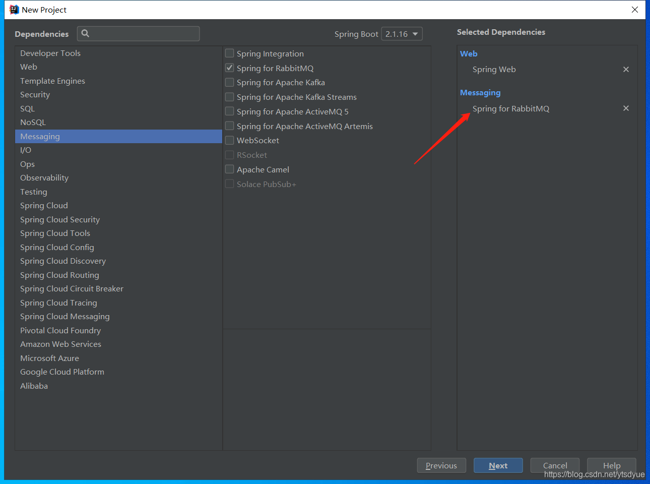
Task: Choose Microsoft Azure category
Action: (x=118, y=358)
